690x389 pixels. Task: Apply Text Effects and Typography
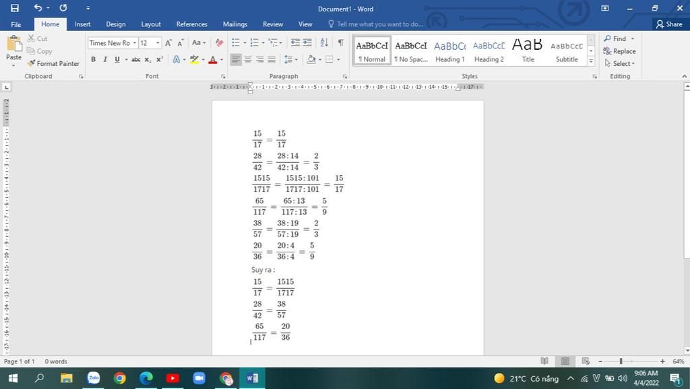tap(177, 59)
